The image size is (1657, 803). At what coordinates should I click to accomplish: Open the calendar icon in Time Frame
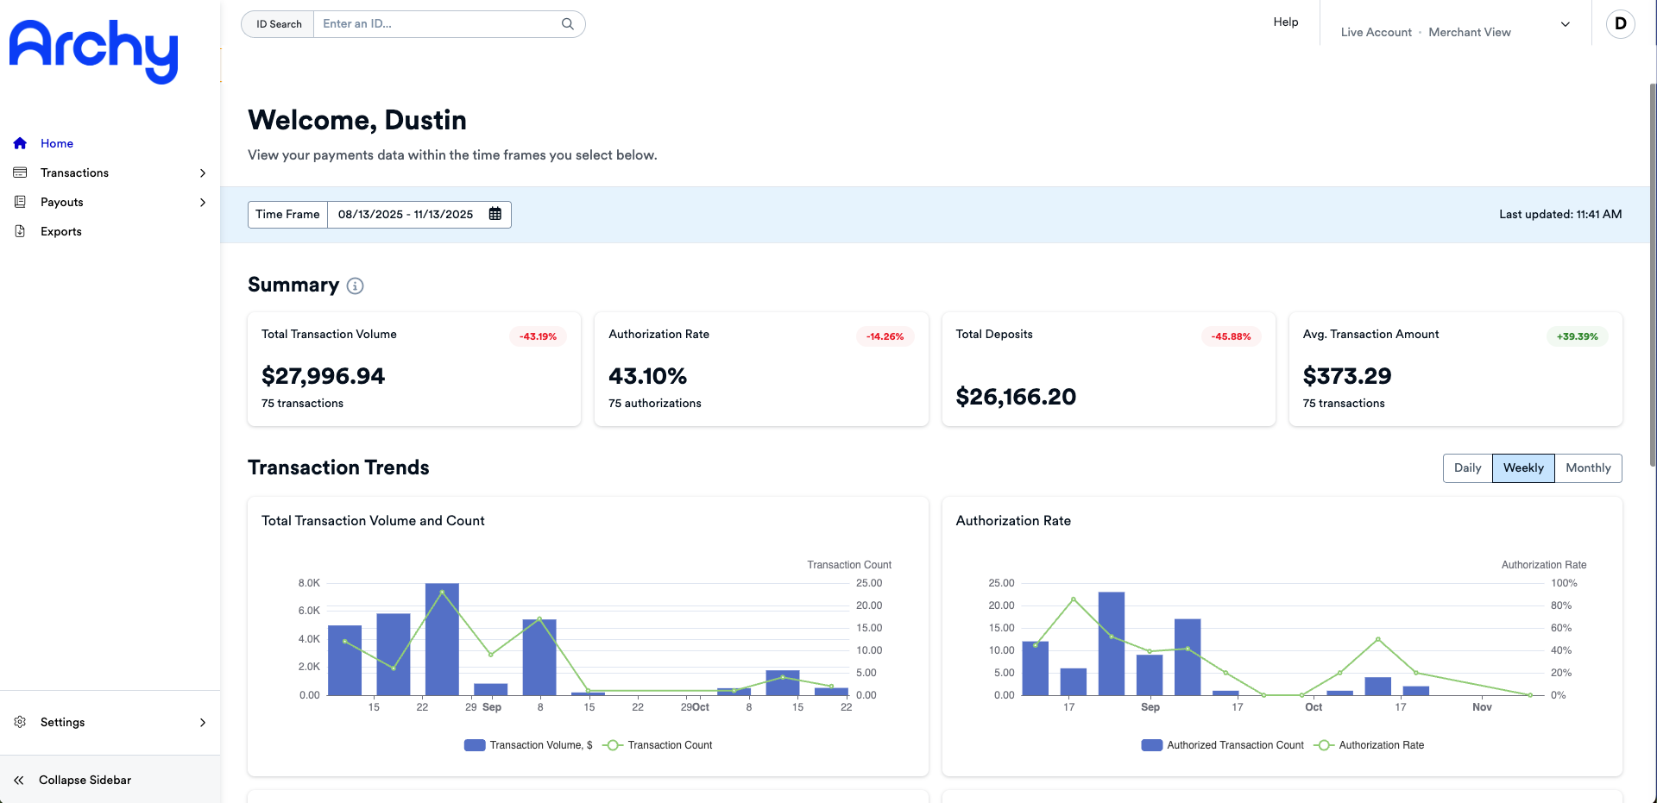495,214
